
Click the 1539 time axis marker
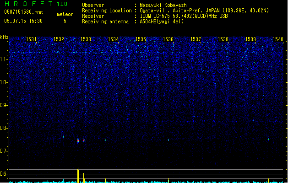coord(250,39)
